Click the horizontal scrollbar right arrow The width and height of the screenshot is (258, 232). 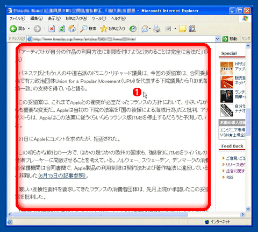243,214
